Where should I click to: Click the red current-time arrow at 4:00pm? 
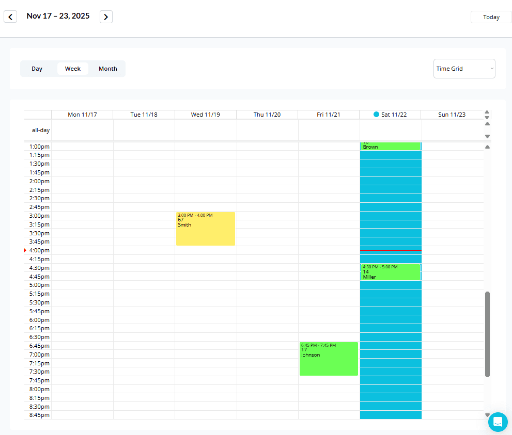(24, 250)
